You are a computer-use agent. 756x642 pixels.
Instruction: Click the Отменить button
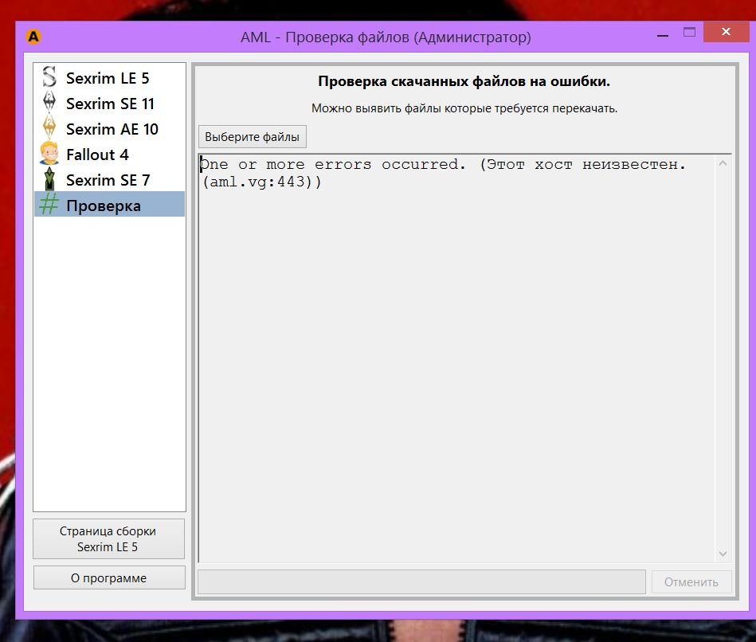(691, 582)
